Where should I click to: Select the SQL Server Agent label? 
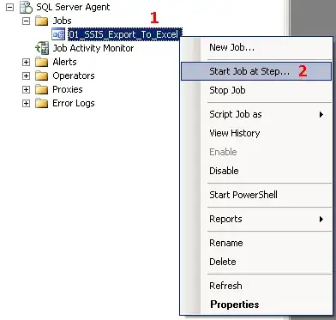73,7
